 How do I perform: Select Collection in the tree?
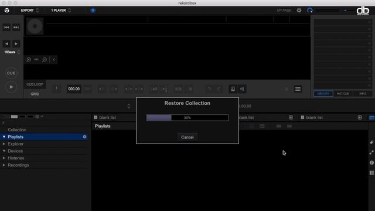tap(17, 130)
